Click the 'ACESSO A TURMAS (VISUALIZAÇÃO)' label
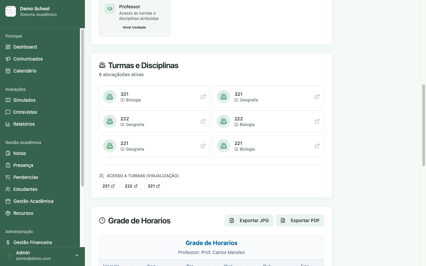Image resolution: width=426 pixels, height=266 pixels. pyautogui.click(x=143, y=176)
